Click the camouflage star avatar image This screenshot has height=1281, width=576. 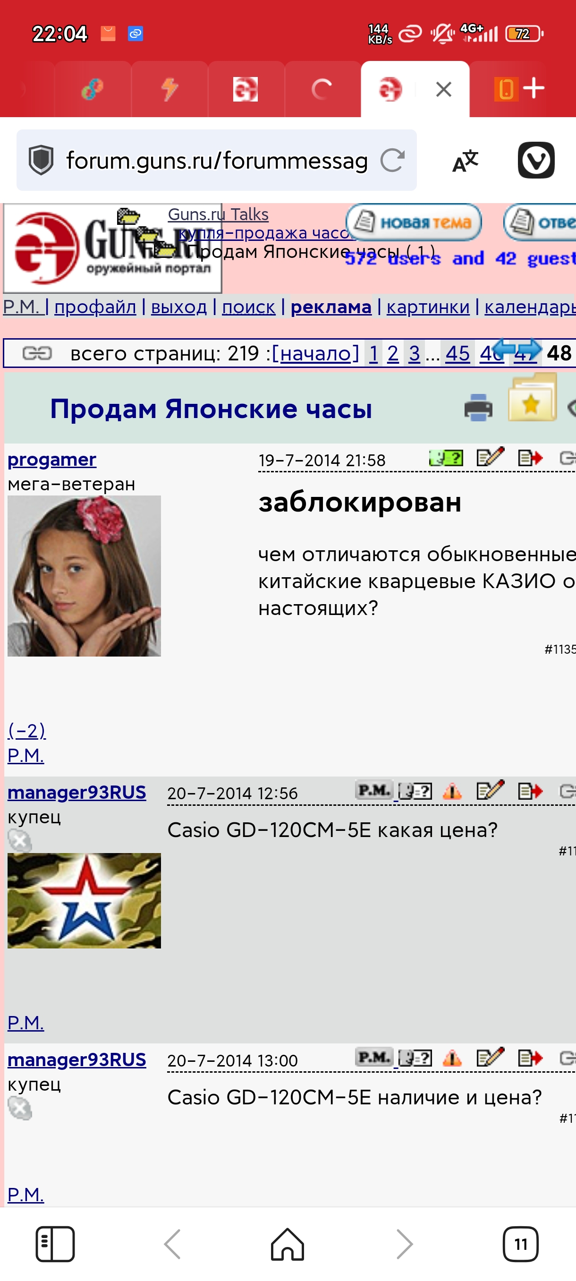pos(84,901)
